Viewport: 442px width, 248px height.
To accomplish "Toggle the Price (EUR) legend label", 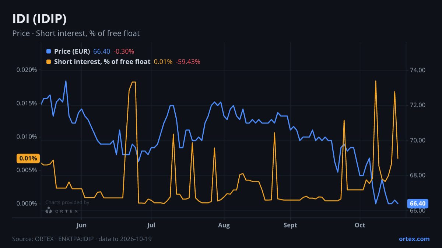I will pos(72,51).
